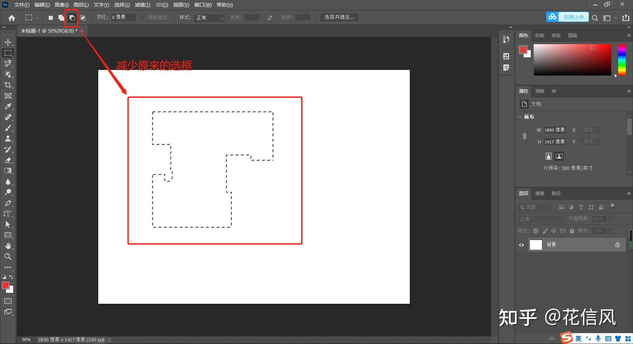
Task: Switch to the 调整 adjustments tab
Action: (540, 91)
